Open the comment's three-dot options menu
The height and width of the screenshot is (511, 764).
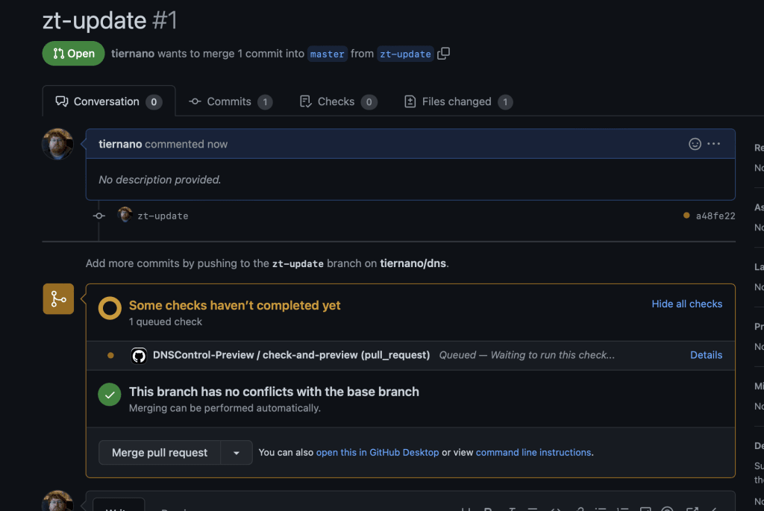pyautogui.click(x=714, y=144)
